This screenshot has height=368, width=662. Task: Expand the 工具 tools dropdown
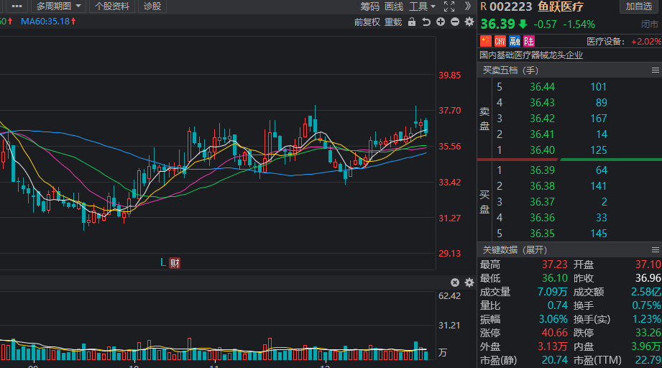pos(422,6)
